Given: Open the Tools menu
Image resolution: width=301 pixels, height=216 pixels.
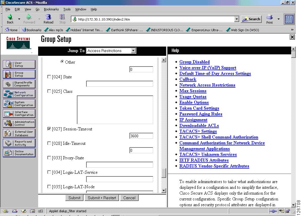Looking at the screenshot, I should click(67, 9).
